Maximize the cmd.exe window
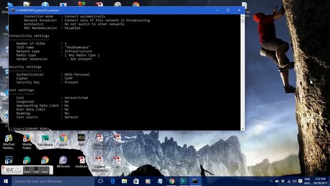The image size is (330, 186). [x=228, y=10]
